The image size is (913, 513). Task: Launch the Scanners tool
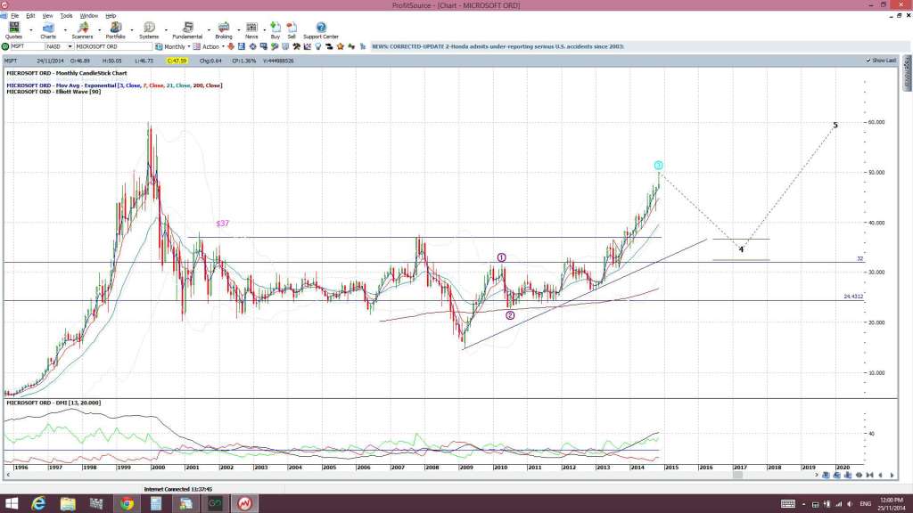pos(82,29)
